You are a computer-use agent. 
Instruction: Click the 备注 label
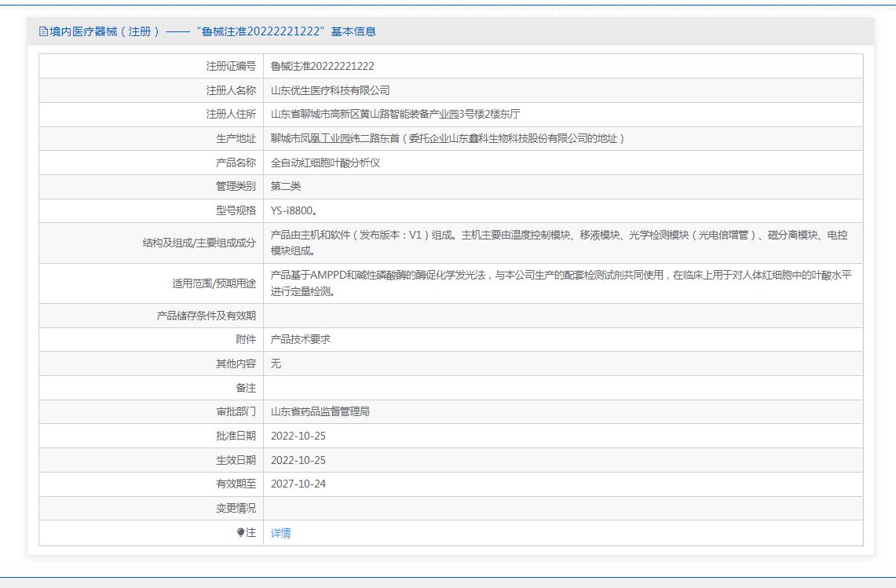coord(246,388)
